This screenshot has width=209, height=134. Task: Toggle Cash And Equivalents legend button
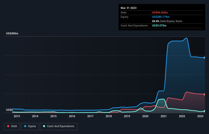tap(59, 126)
